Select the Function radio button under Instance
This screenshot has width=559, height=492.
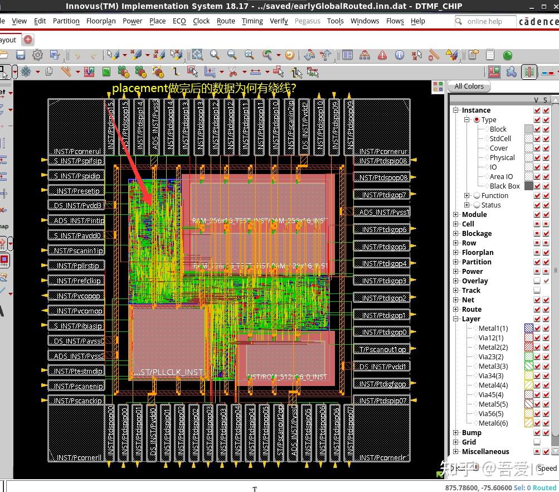tap(477, 196)
